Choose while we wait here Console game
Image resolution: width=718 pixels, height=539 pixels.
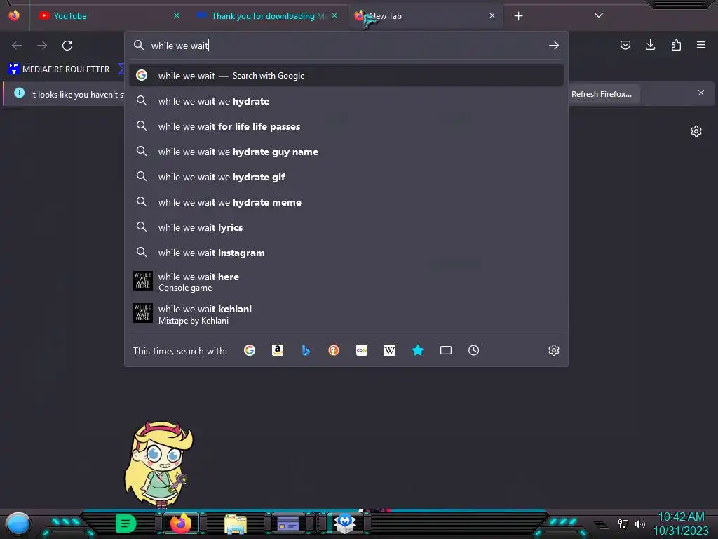tap(346, 281)
